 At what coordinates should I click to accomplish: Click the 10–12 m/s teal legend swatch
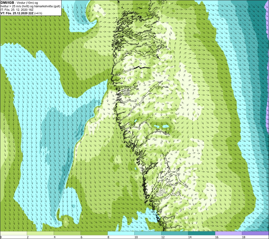point(148,233)
